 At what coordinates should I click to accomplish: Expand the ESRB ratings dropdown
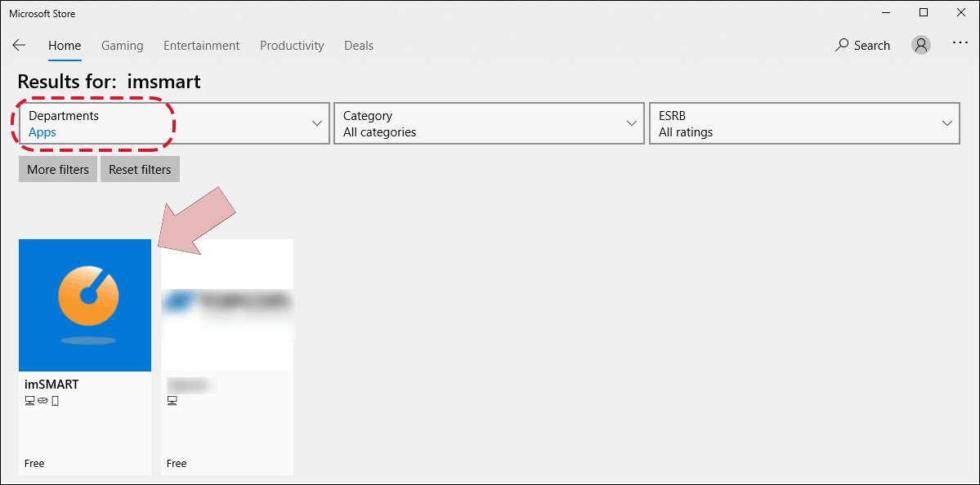point(804,123)
